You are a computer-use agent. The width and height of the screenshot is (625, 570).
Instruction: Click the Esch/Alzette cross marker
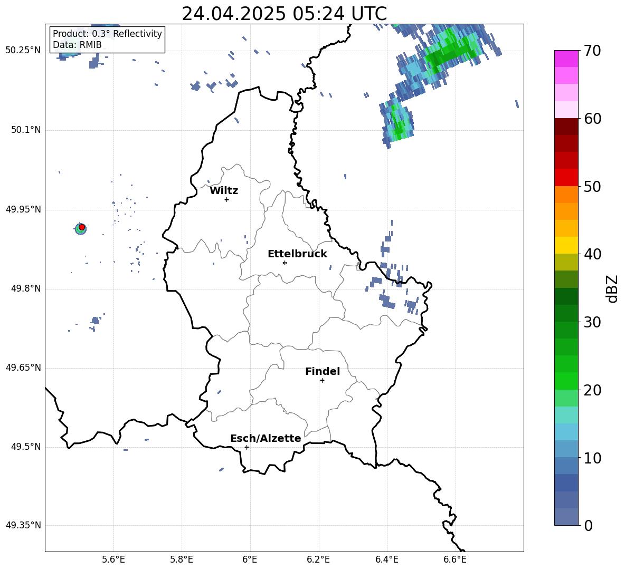tap(247, 447)
